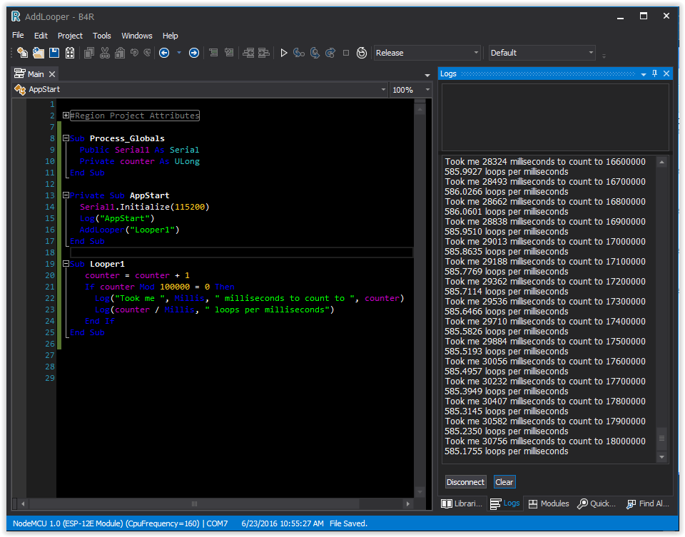Open the Release build configuration dropdown
This screenshot has width=685, height=537.
(x=427, y=53)
